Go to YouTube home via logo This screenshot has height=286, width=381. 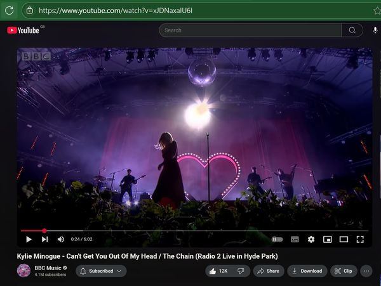tap(23, 30)
